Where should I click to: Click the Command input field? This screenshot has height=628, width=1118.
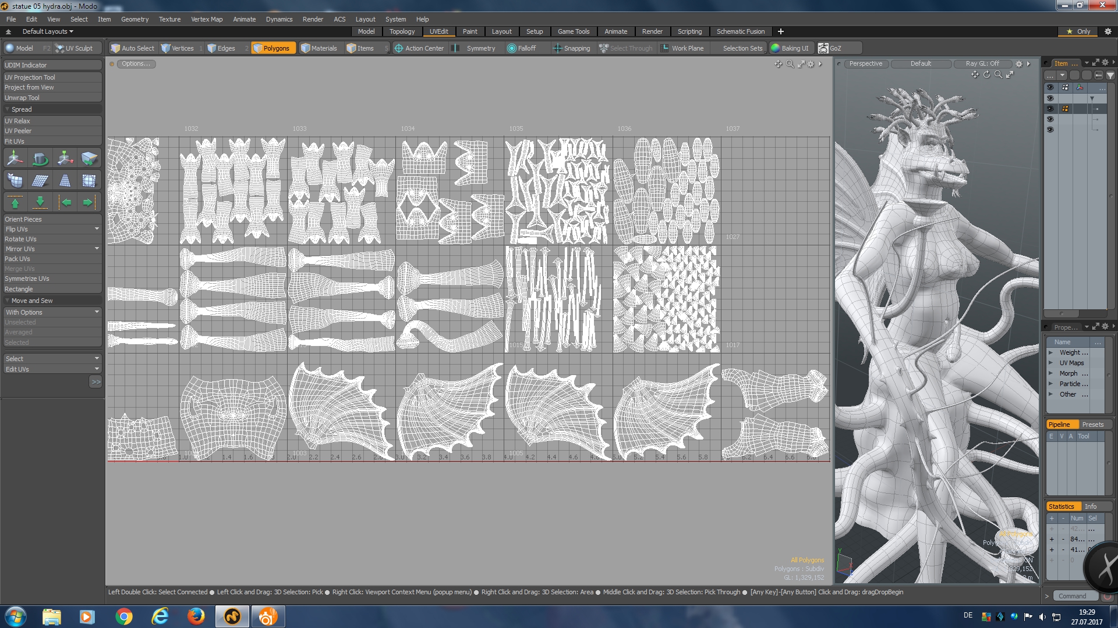1075,596
